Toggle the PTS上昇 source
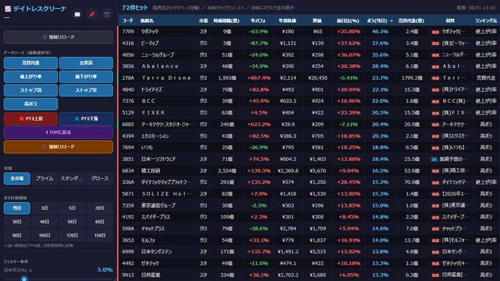 pos(31,119)
